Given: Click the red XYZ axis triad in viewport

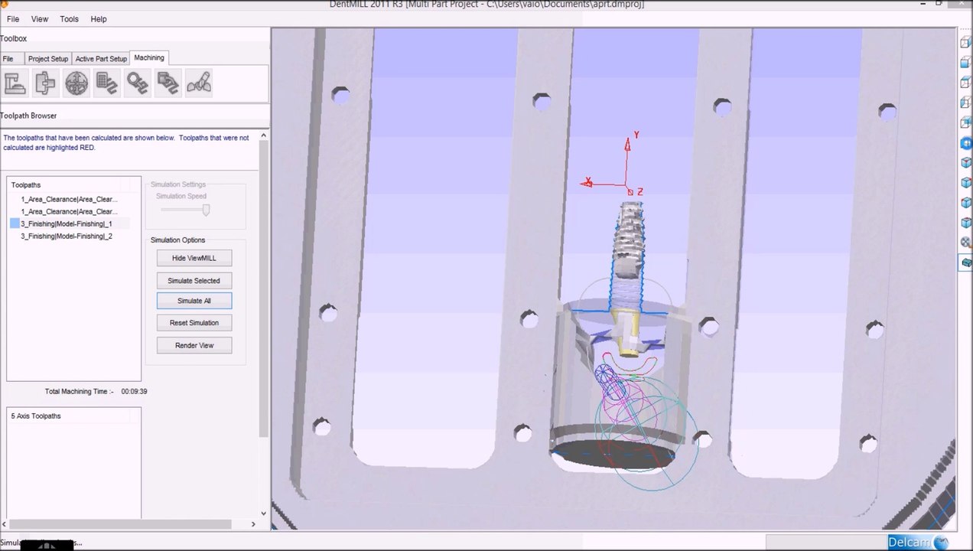Looking at the screenshot, I should 613,165.
